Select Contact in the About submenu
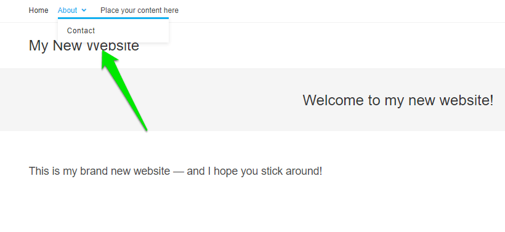The width and height of the screenshot is (505, 232). [81, 31]
